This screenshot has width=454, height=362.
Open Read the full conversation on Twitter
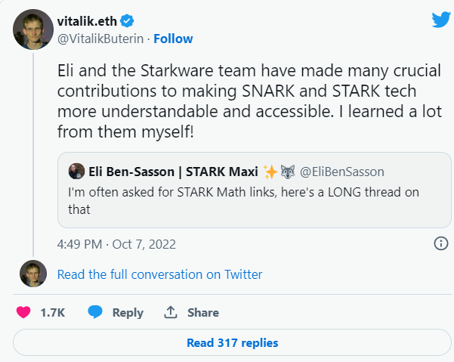pos(159,274)
